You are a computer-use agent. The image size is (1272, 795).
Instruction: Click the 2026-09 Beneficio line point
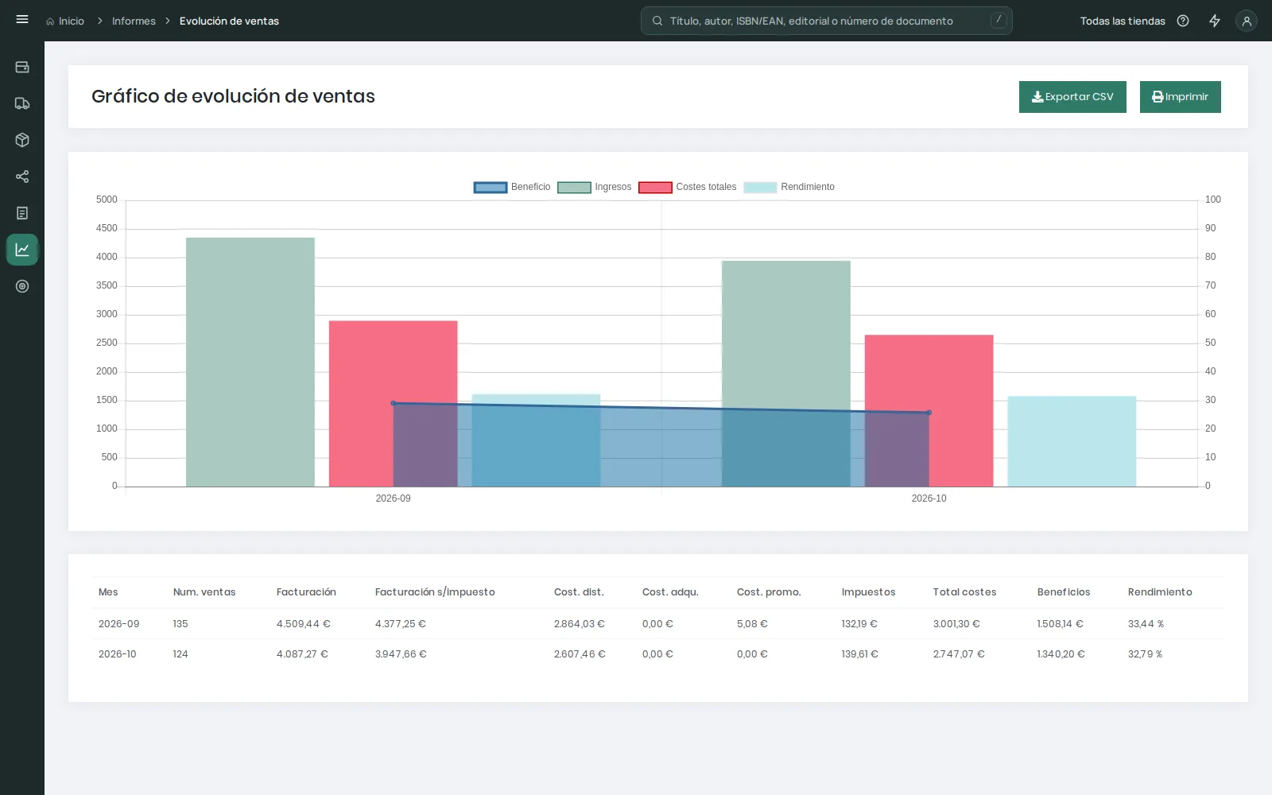[394, 403]
